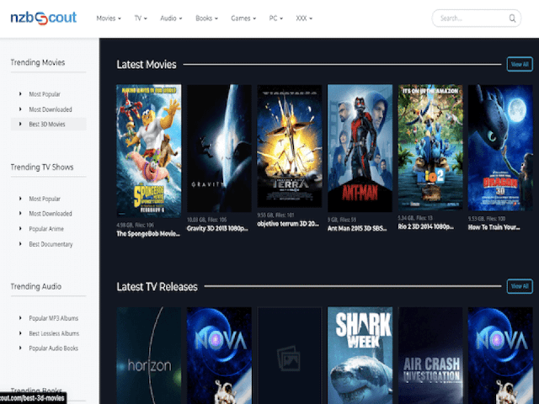Open the nzbScout logo home link
539x404 pixels.
click(x=43, y=18)
